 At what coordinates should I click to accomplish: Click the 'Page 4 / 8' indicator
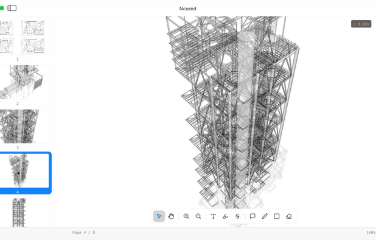click(x=83, y=233)
